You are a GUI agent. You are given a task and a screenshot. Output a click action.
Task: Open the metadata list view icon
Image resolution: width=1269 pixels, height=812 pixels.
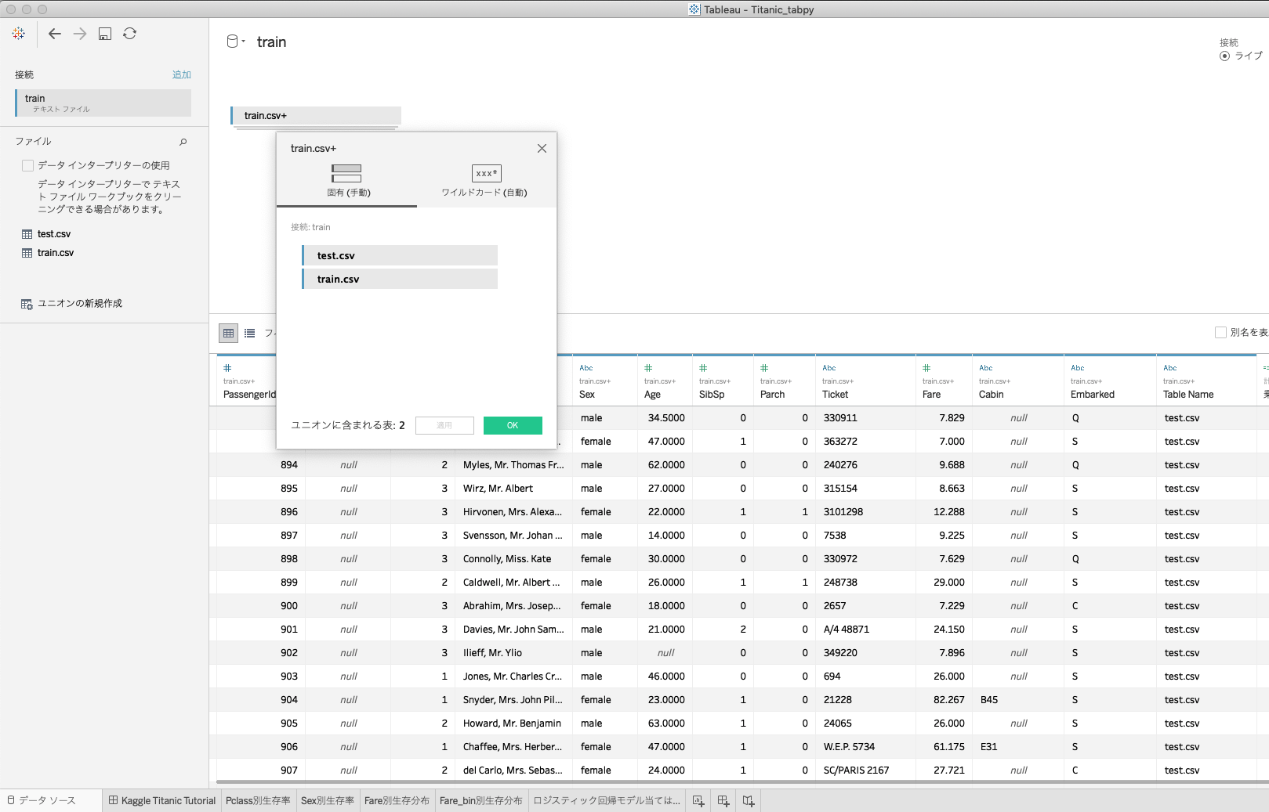(x=249, y=333)
